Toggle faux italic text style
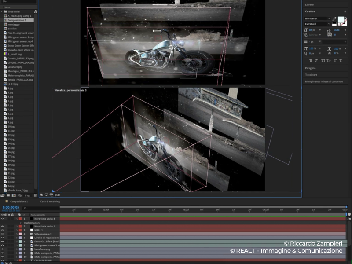This screenshot has width=352, height=264. (x=316, y=60)
